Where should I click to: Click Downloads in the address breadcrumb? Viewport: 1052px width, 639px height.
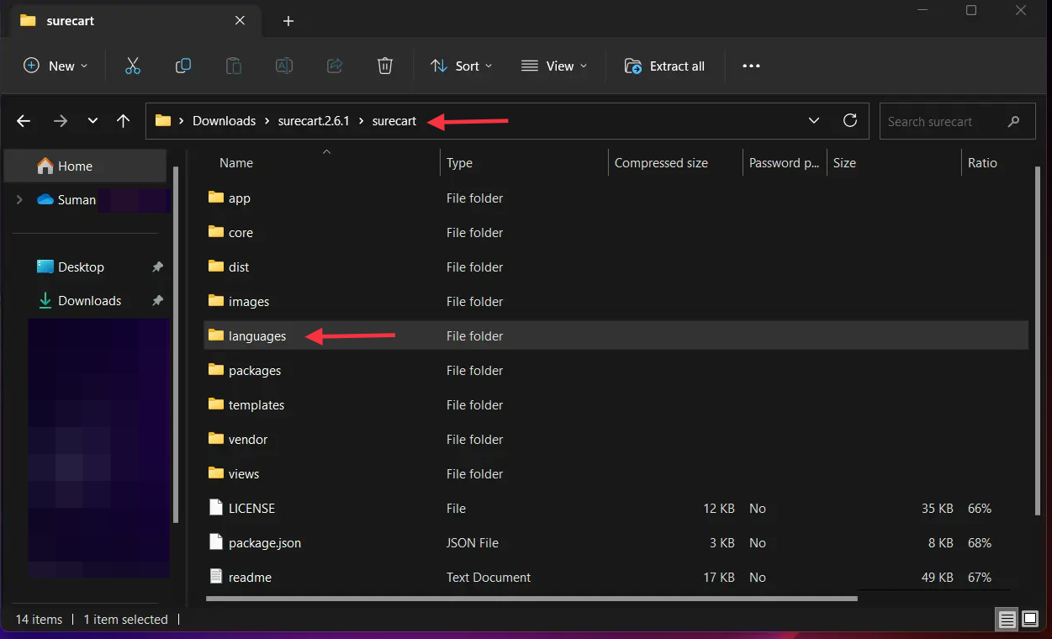tap(224, 121)
